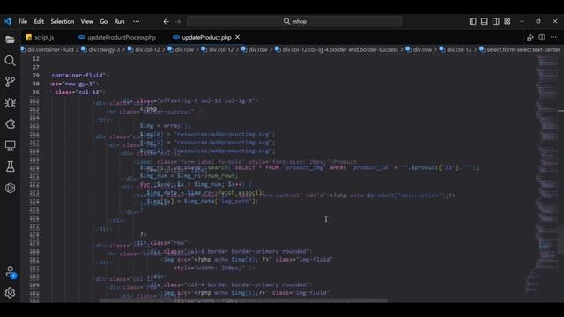
Task: Open the Run menu
Action: 119,21
